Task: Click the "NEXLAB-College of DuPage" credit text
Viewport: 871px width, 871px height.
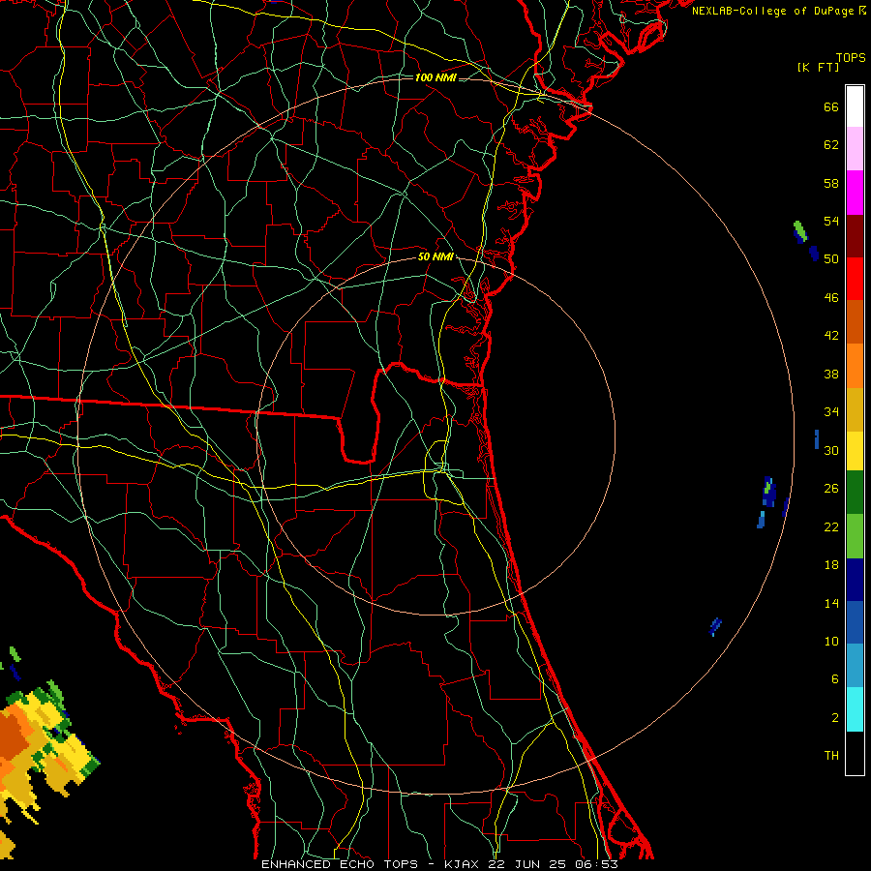Action: point(774,11)
